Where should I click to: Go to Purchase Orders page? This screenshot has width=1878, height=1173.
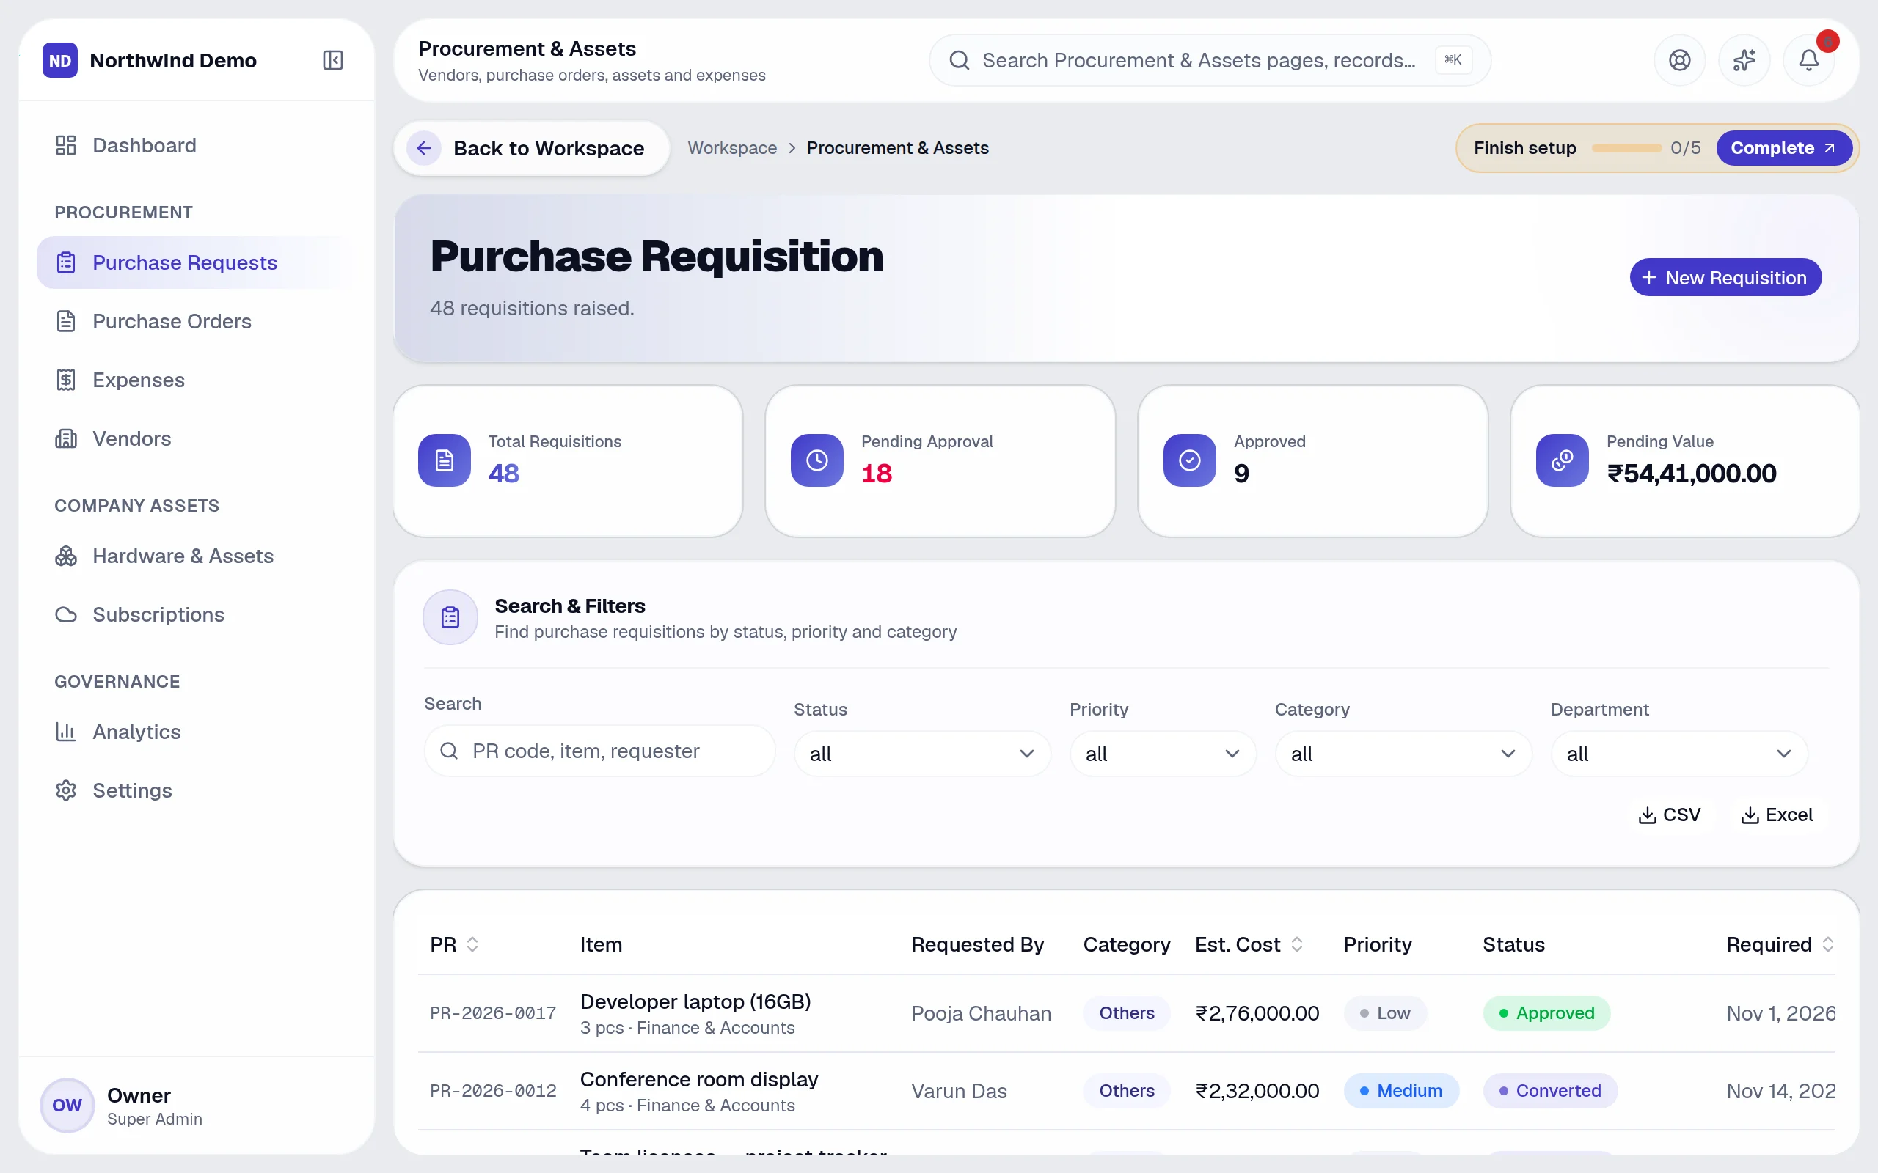196,321
